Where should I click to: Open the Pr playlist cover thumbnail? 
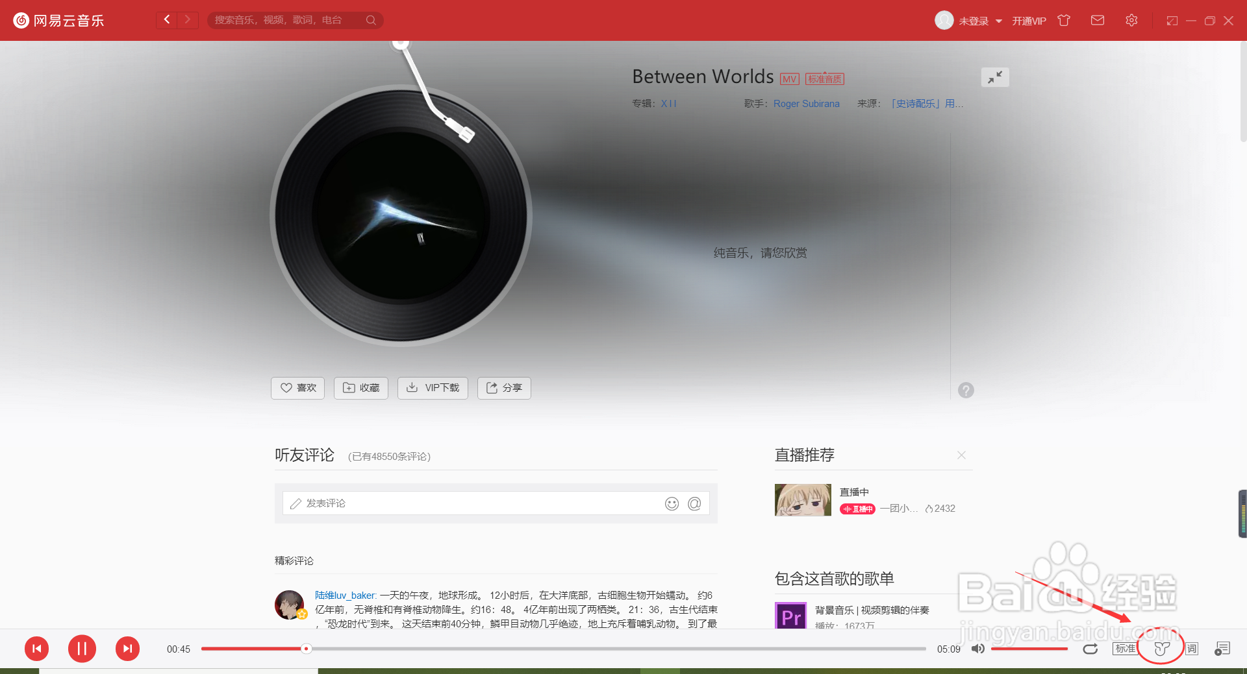point(791,616)
